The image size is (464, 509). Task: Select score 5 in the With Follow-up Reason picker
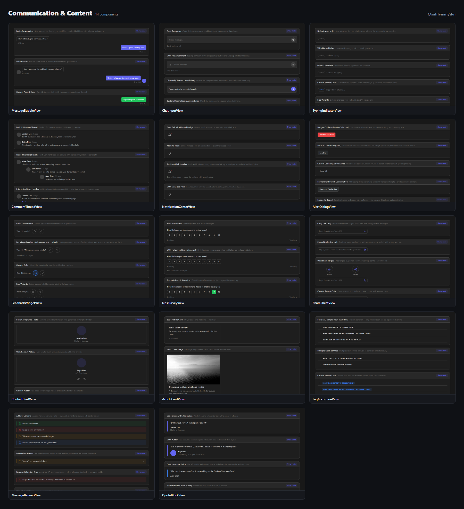194,261
